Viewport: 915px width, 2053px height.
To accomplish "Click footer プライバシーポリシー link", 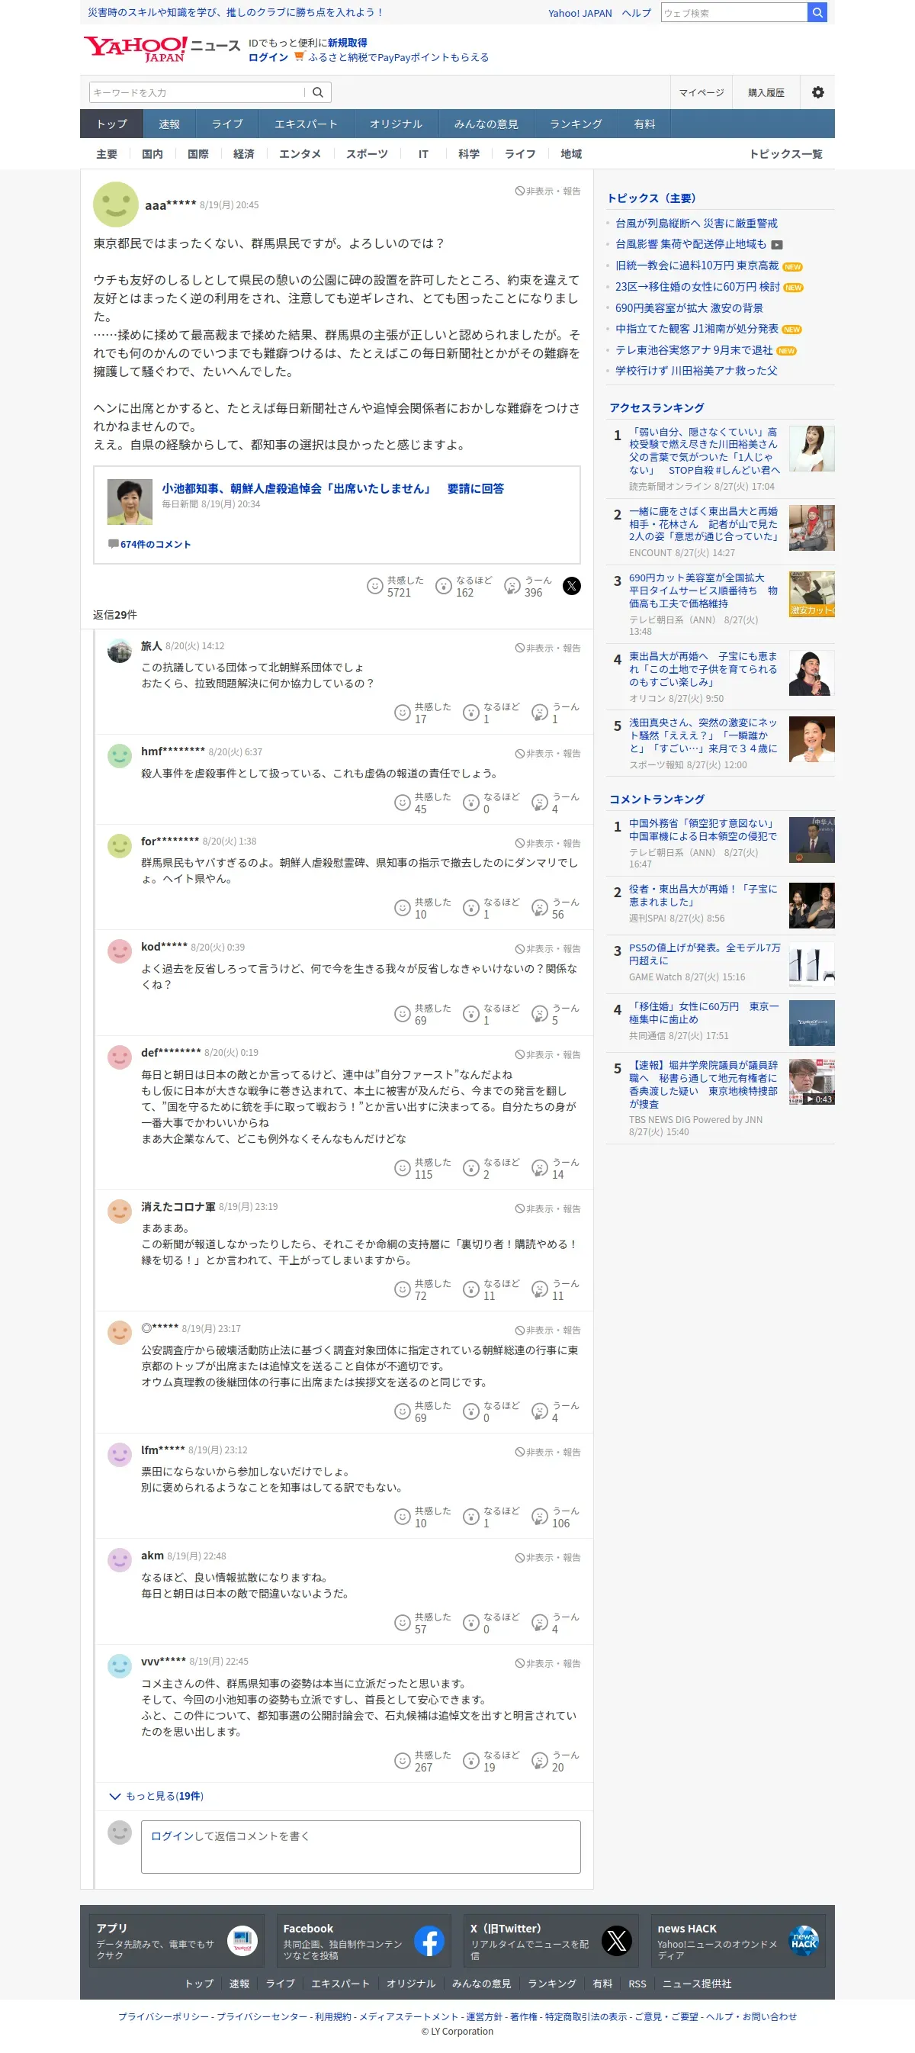I will [x=163, y=2016].
